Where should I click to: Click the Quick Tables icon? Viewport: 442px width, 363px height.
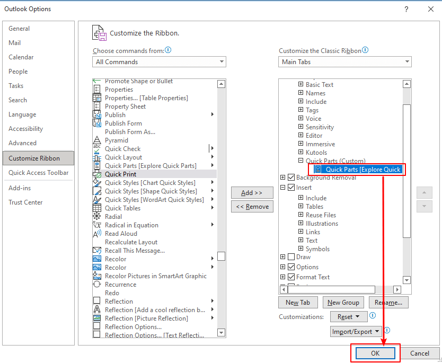click(97, 208)
